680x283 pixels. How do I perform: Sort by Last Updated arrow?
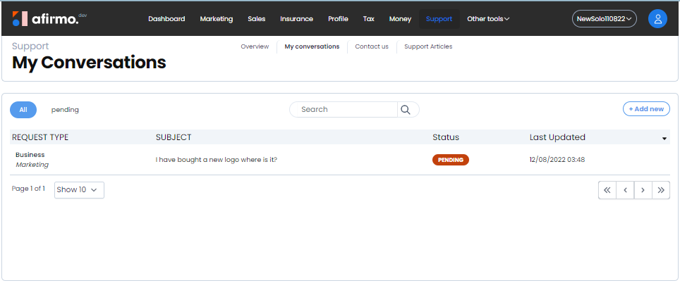click(664, 139)
